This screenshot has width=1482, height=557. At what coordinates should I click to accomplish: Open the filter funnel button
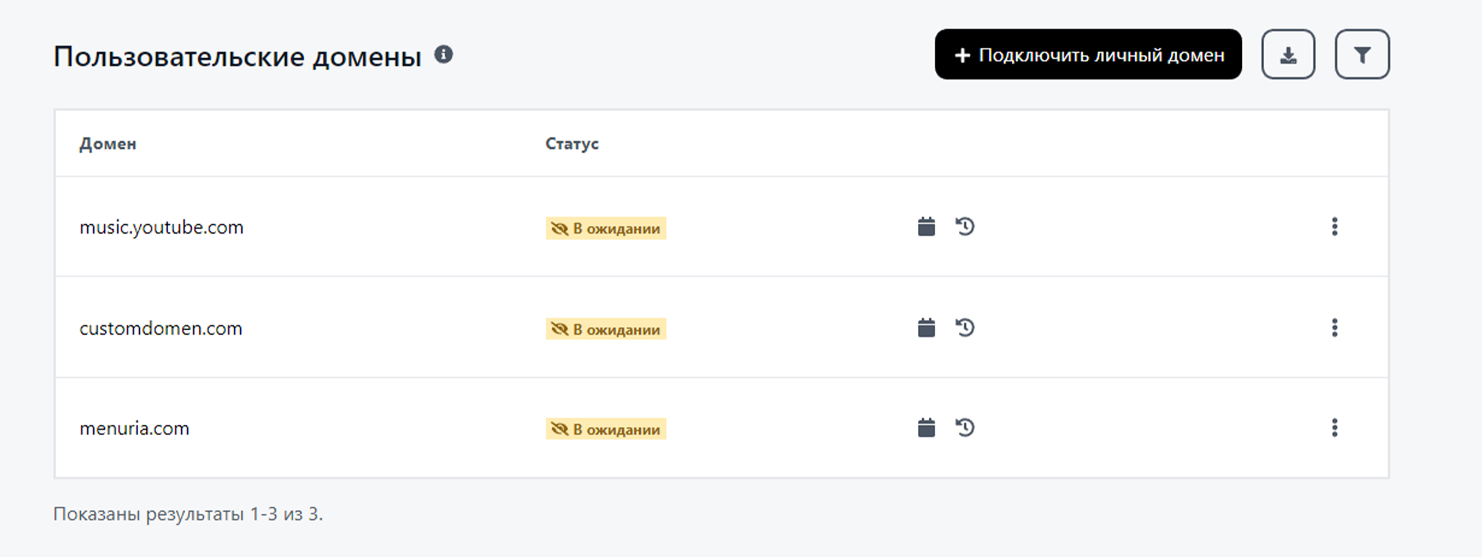1362,55
